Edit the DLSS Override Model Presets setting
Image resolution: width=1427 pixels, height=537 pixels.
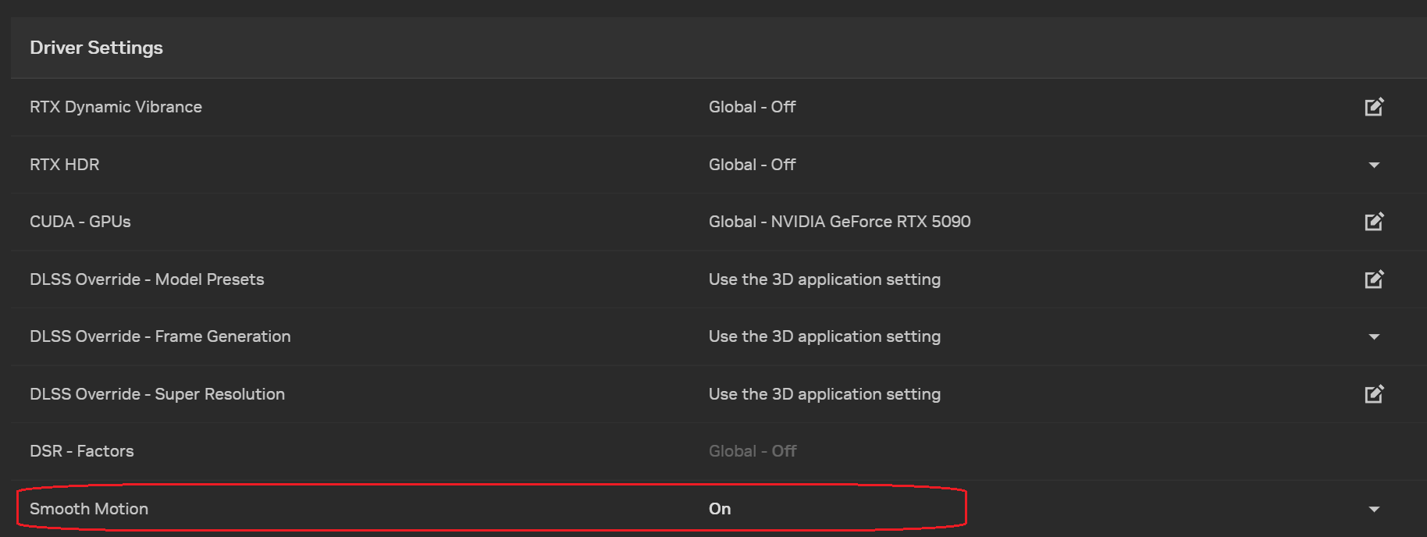point(1374,279)
